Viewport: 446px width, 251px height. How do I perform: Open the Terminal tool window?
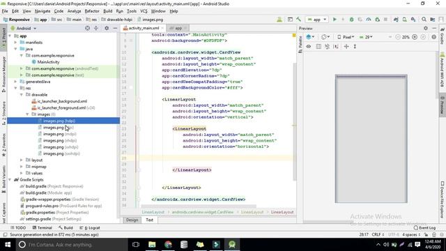[x=42, y=228]
